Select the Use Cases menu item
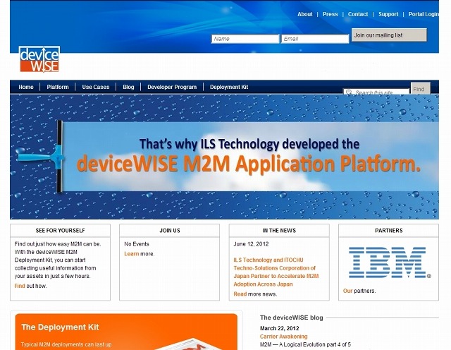The width and height of the screenshot is (451, 350). (x=96, y=87)
